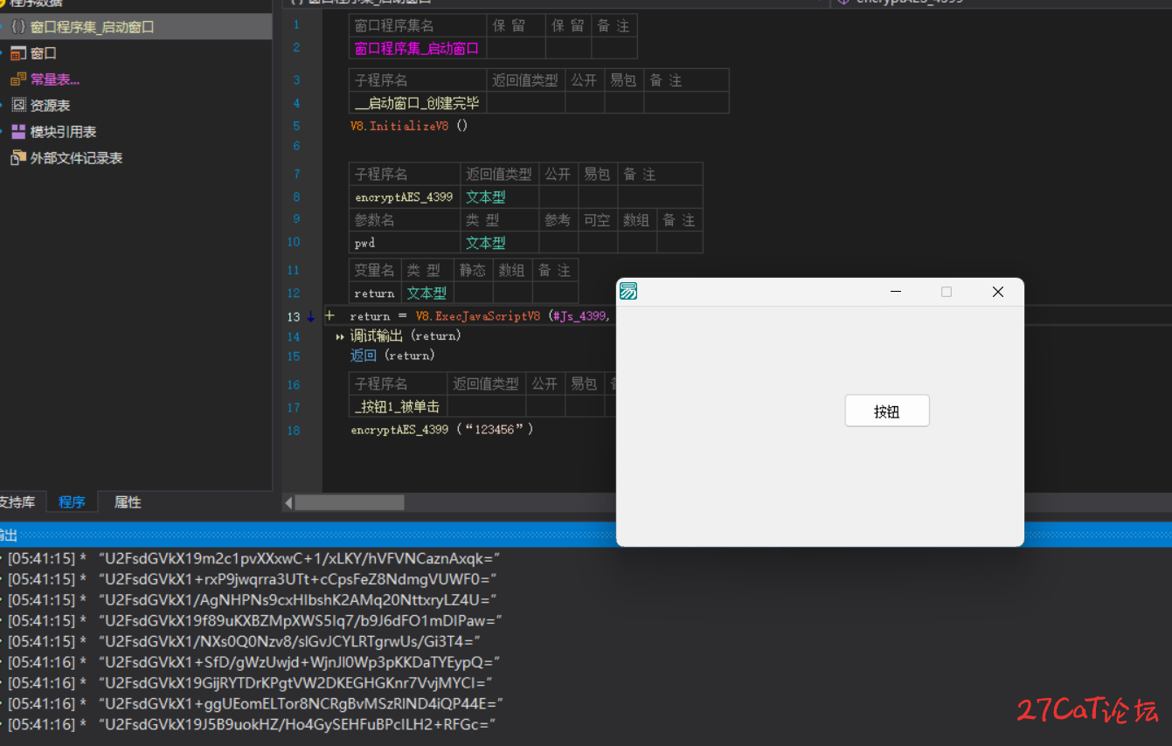This screenshot has width=1172, height=746.
Task: Minimize the popup window
Action: pyautogui.click(x=896, y=292)
